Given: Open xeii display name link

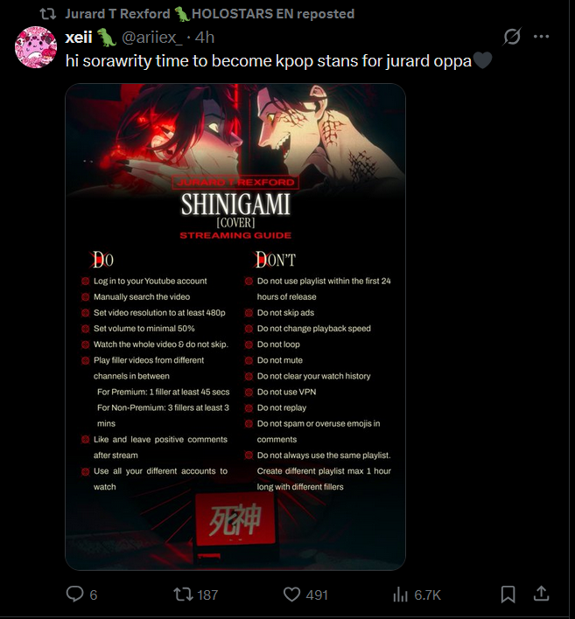Looking at the screenshot, I should 79,38.
